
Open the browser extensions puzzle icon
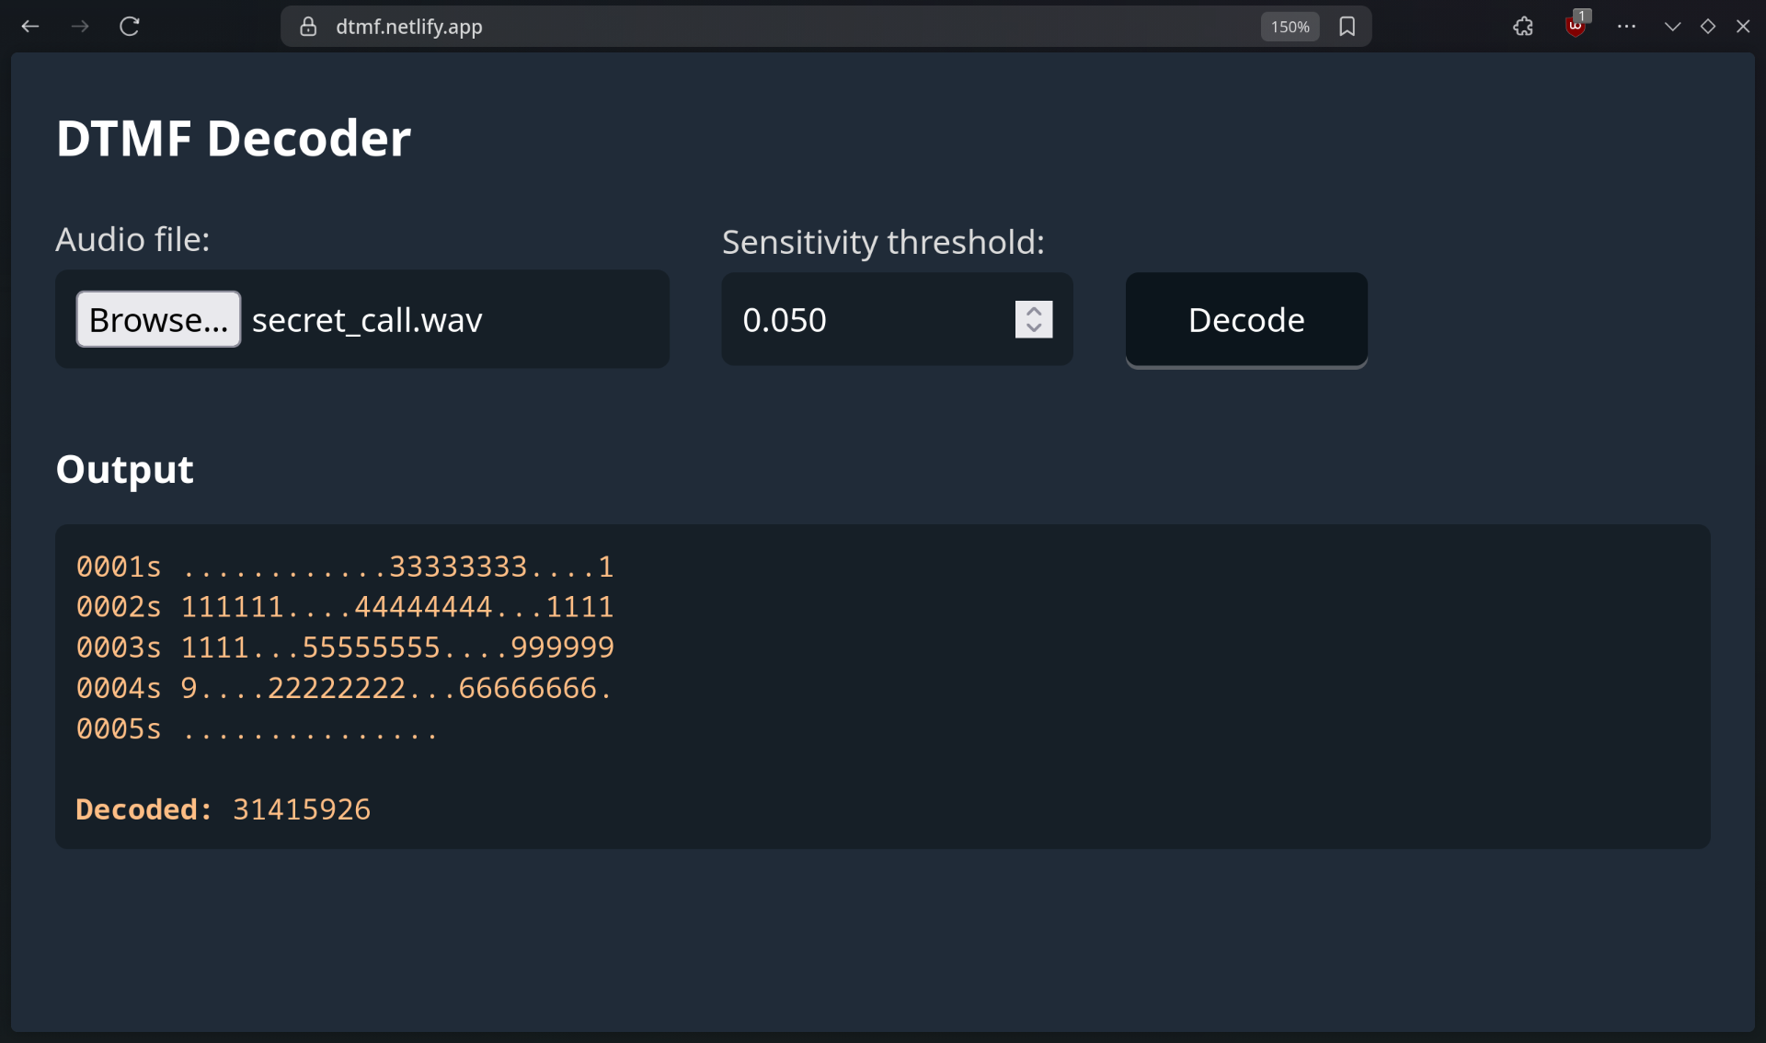click(1522, 26)
